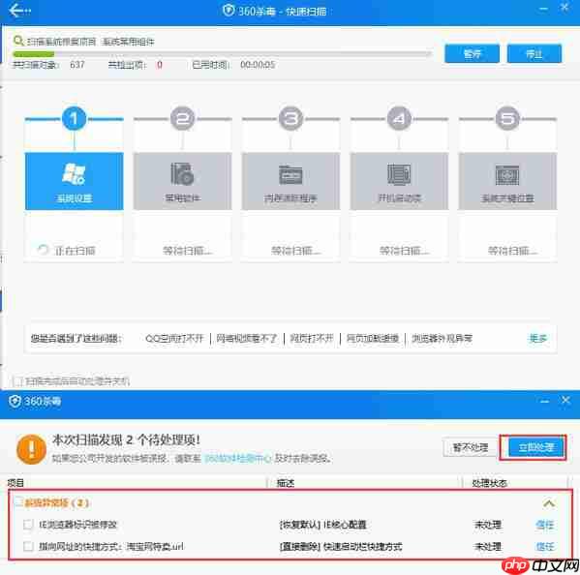Viewport: 580px width, 575px height.
Task: Click the 项目 column header
Action: pyautogui.click(x=15, y=483)
